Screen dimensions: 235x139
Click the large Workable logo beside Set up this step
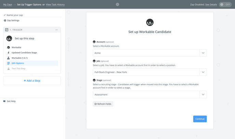[x=9, y=38]
